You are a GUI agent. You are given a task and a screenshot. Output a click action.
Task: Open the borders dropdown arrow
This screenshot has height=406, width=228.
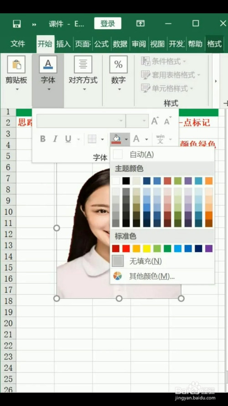pyautogui.click(x=102, y=139)
